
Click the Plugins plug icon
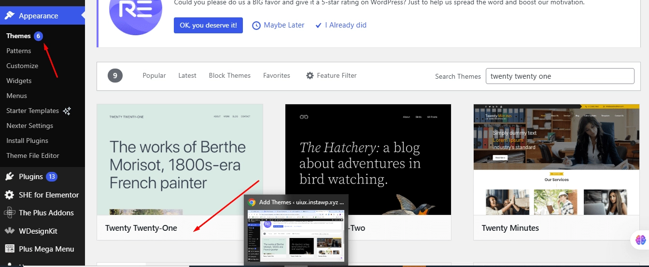click(x=9, y=177)
